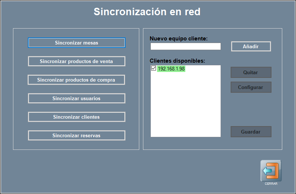Launch Sincronizar reservas

point(77,135)
